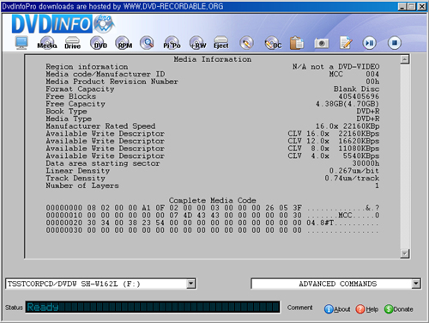Open the RPM speed test icon

pos(124,43)
